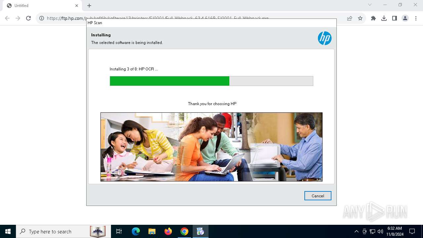This screenshot has height=238, width=423.
Task: Open Chrome profile avatar
Action: tap(405, 18)
